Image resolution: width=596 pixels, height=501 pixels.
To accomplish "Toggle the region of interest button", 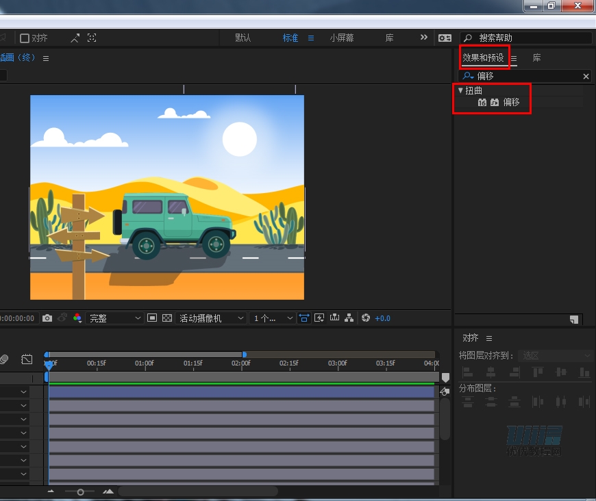I will 152,318.
